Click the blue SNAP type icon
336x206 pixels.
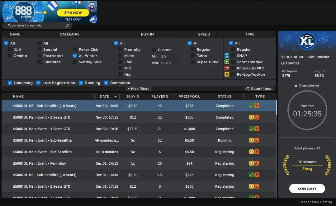[227, 56]
